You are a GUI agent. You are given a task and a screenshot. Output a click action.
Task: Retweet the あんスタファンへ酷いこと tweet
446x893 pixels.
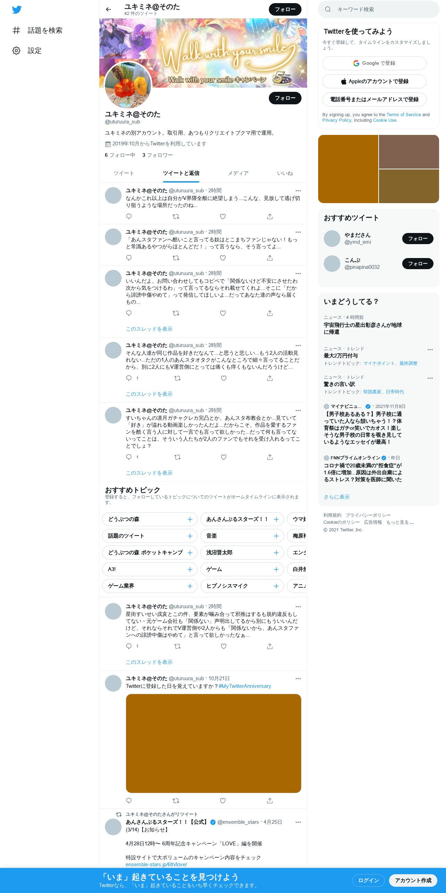pyautogui.click(x=176, y=258)
